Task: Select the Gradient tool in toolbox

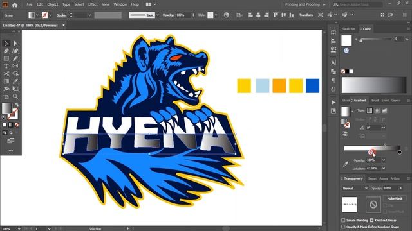Action: [6, 81]
